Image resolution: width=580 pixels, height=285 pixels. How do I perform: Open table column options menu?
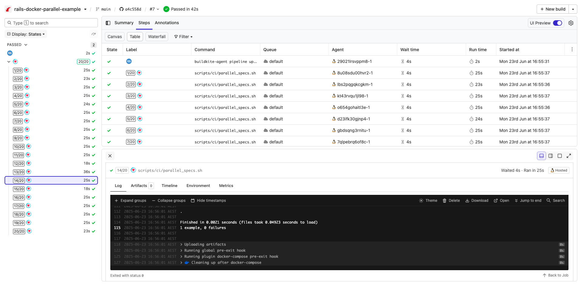tap(572, 49)
